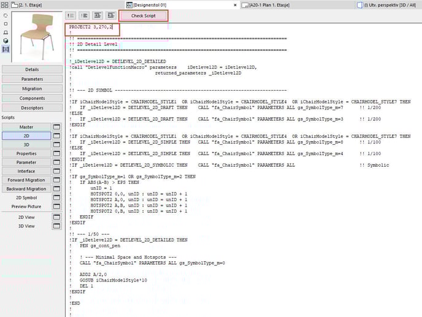422x317 pixels.
Task: Open the Backward Migration script
Action: click(x=26, y=189)
